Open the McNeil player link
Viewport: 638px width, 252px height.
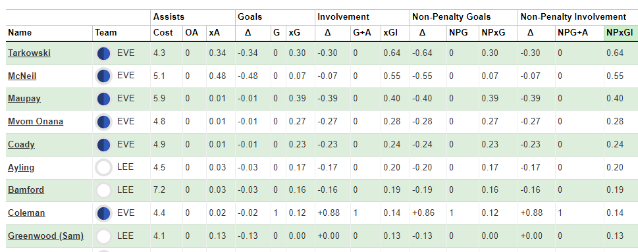pos(22,76)
